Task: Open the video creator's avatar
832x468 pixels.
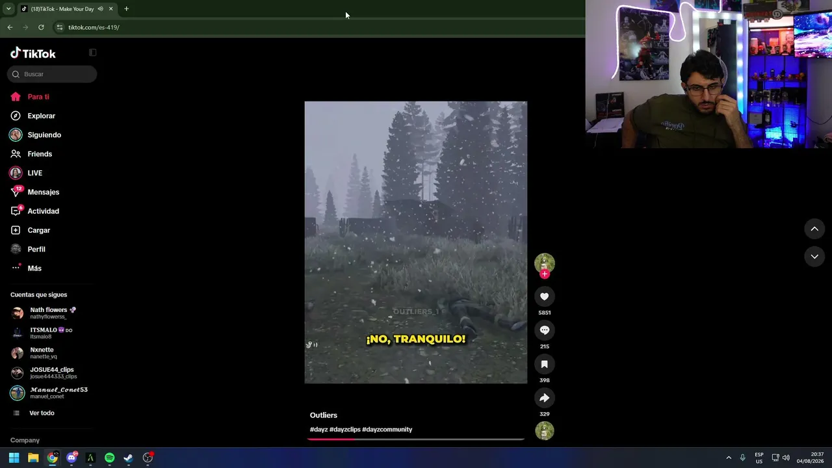Action: pos(545,263)
